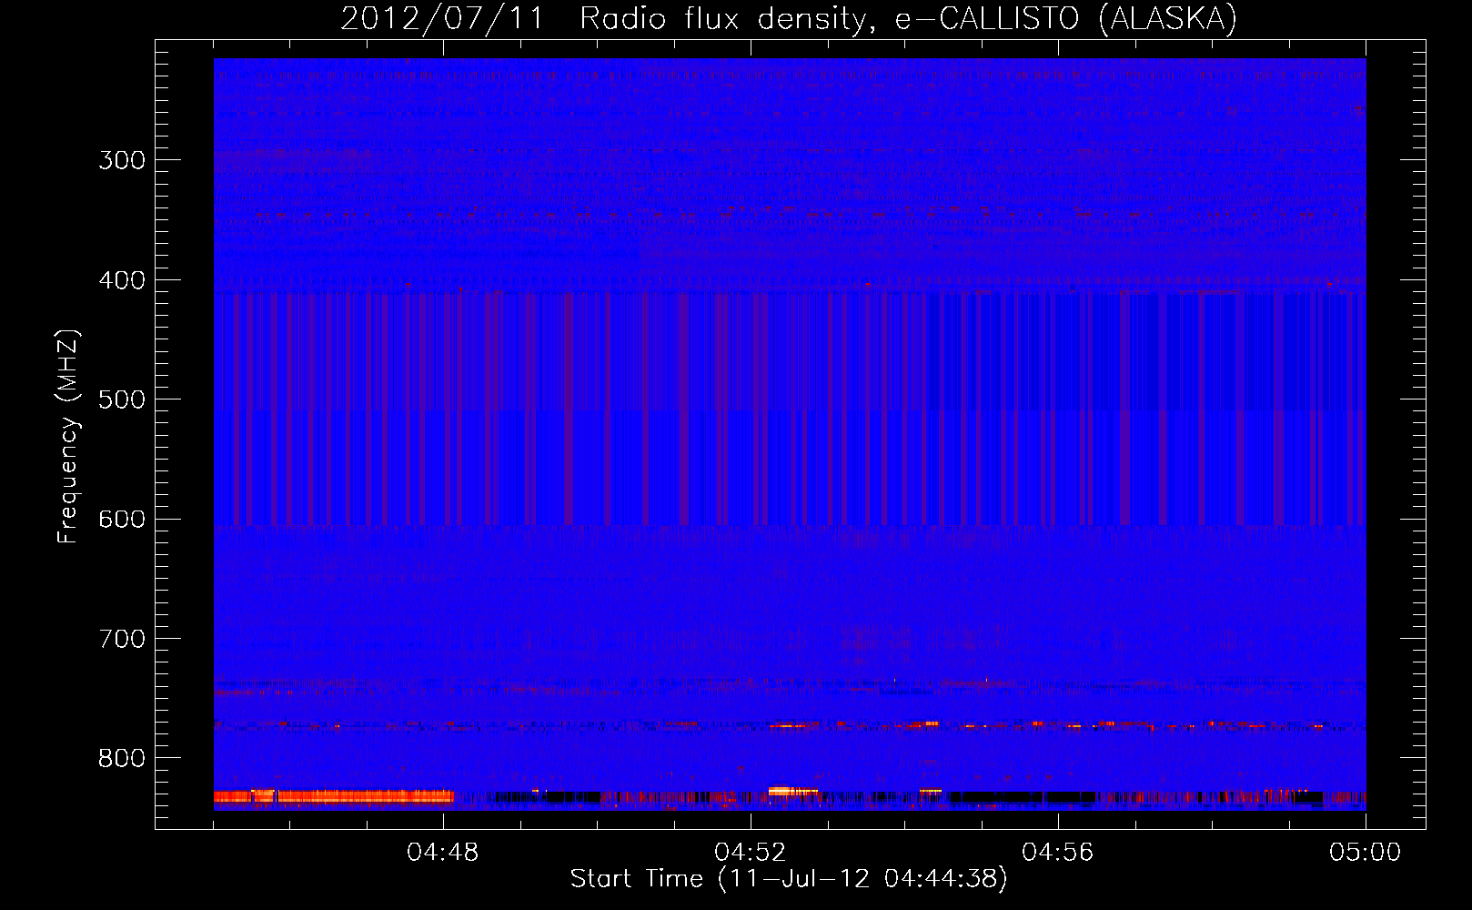Click the 04:48 time tick label
The image size is (1472, 910).
tap(443, 853)
